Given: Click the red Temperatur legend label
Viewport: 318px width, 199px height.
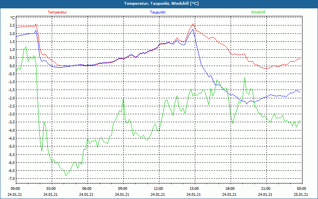Looking at the screenshot, I should [x=57, y=12].
